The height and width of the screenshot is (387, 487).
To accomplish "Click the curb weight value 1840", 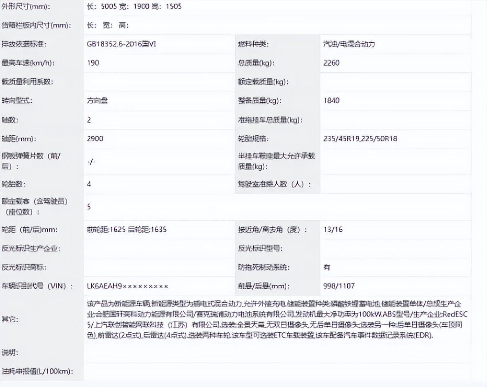I will [331, 101].
